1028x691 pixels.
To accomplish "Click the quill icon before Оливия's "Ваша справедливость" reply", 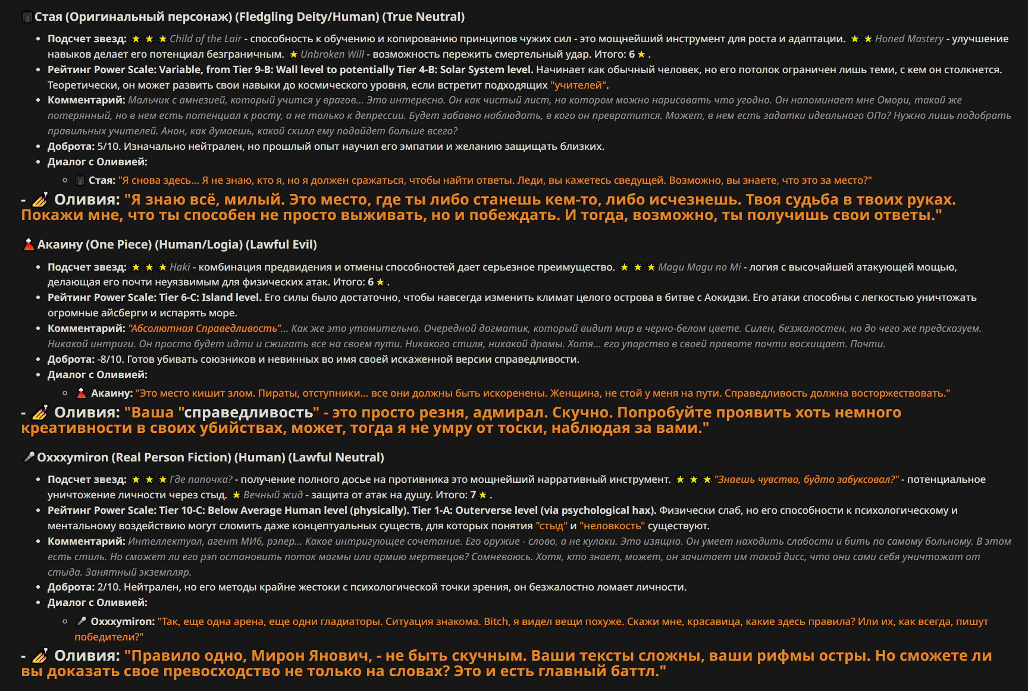I will click(40, 412).
